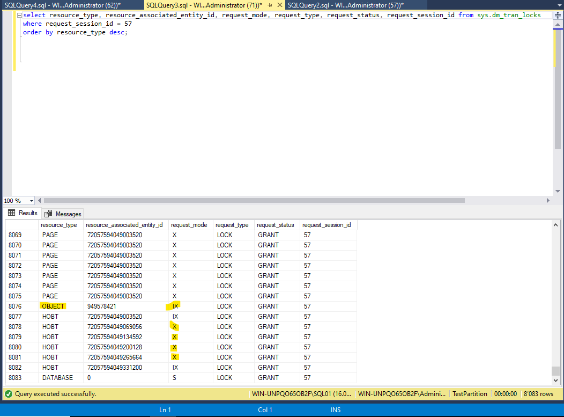564x417 pixels.
Task: Click the TestPartition database in status bar
Action: click(x=470, y=394)
